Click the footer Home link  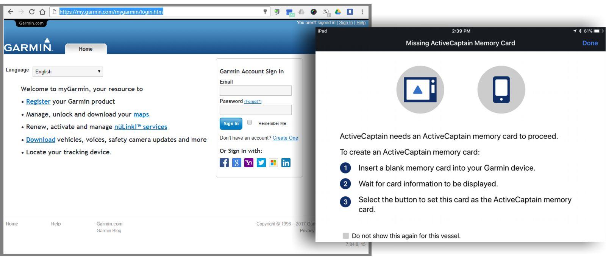(12, 224)
